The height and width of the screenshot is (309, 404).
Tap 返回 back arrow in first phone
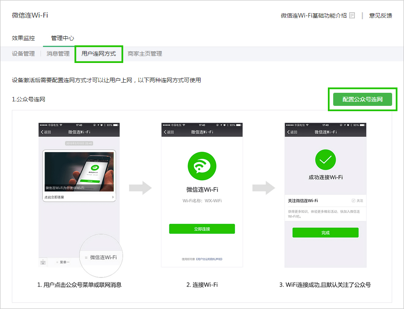point(45,132)
